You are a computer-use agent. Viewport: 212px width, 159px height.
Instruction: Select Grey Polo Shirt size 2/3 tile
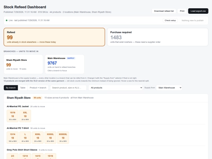pos(13,156)
